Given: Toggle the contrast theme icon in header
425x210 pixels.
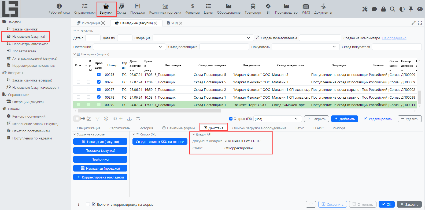Looking at the screenshot, I should (402, 9).
